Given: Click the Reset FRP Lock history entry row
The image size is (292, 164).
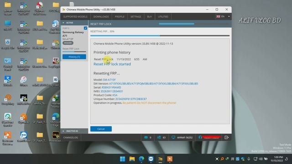Looking at the screenshot, I should (120, 59).
